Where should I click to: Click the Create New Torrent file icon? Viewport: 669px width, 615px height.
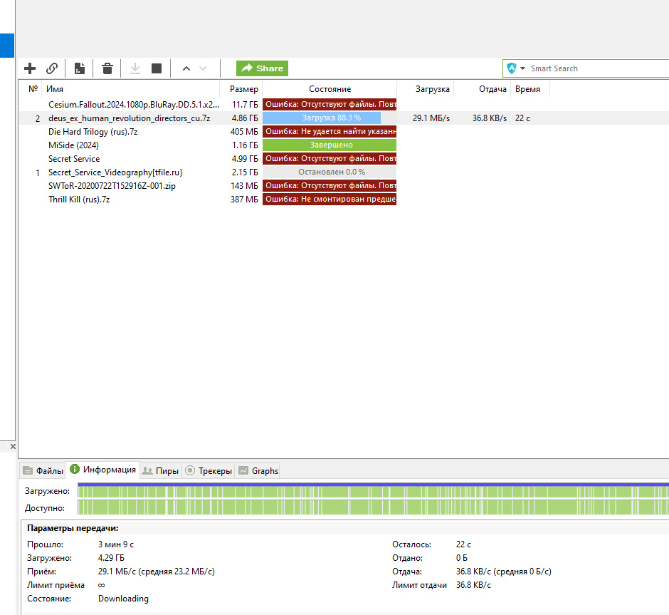click(x=80, y=68)
